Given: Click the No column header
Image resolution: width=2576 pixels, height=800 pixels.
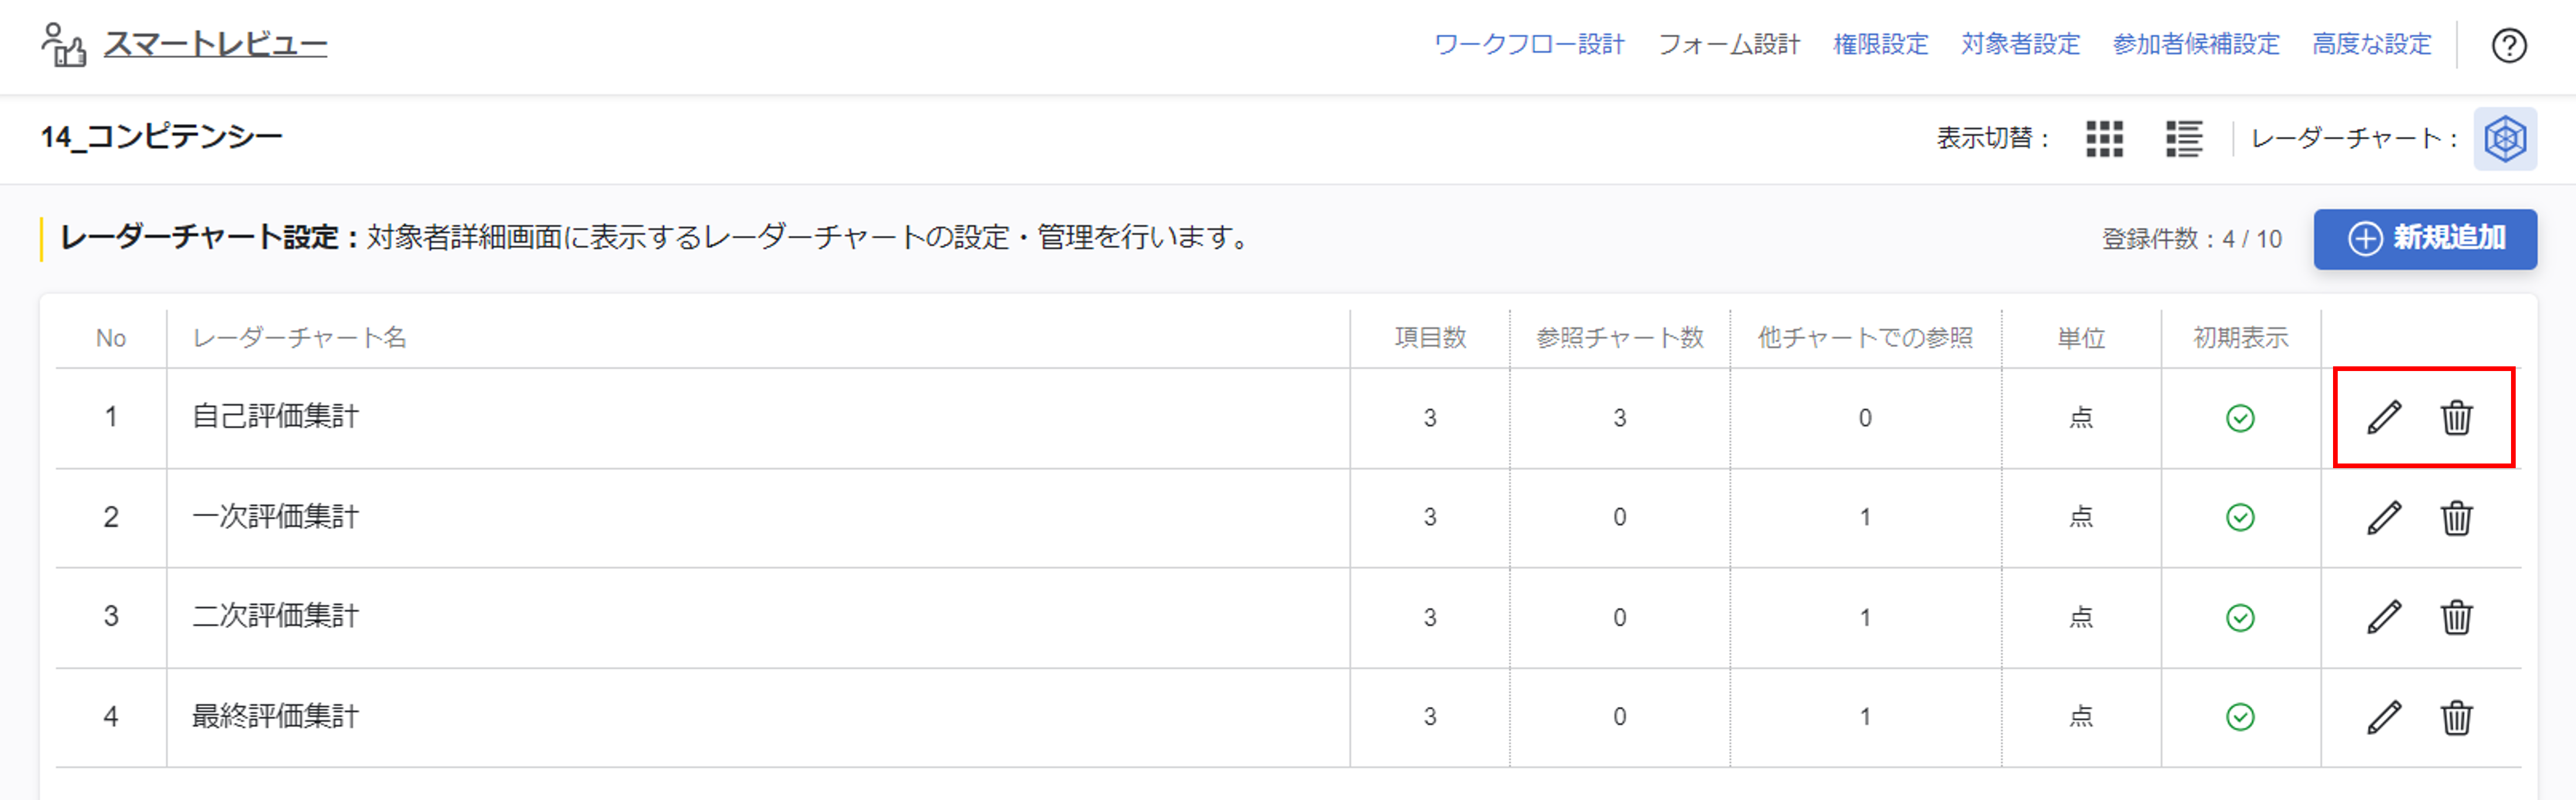Looking at the screenshot, I should pos(111,339).
